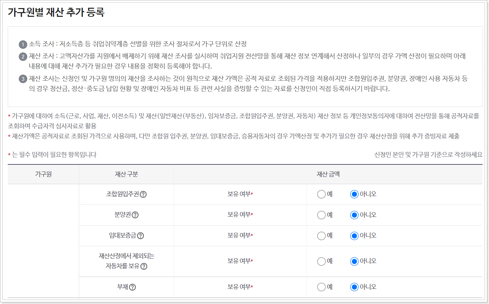Select 예 for excluded automobile ownership
Image resolution: width=489 pixels, height=304 pixels.
pyautogui.click(x=321, y=261)
